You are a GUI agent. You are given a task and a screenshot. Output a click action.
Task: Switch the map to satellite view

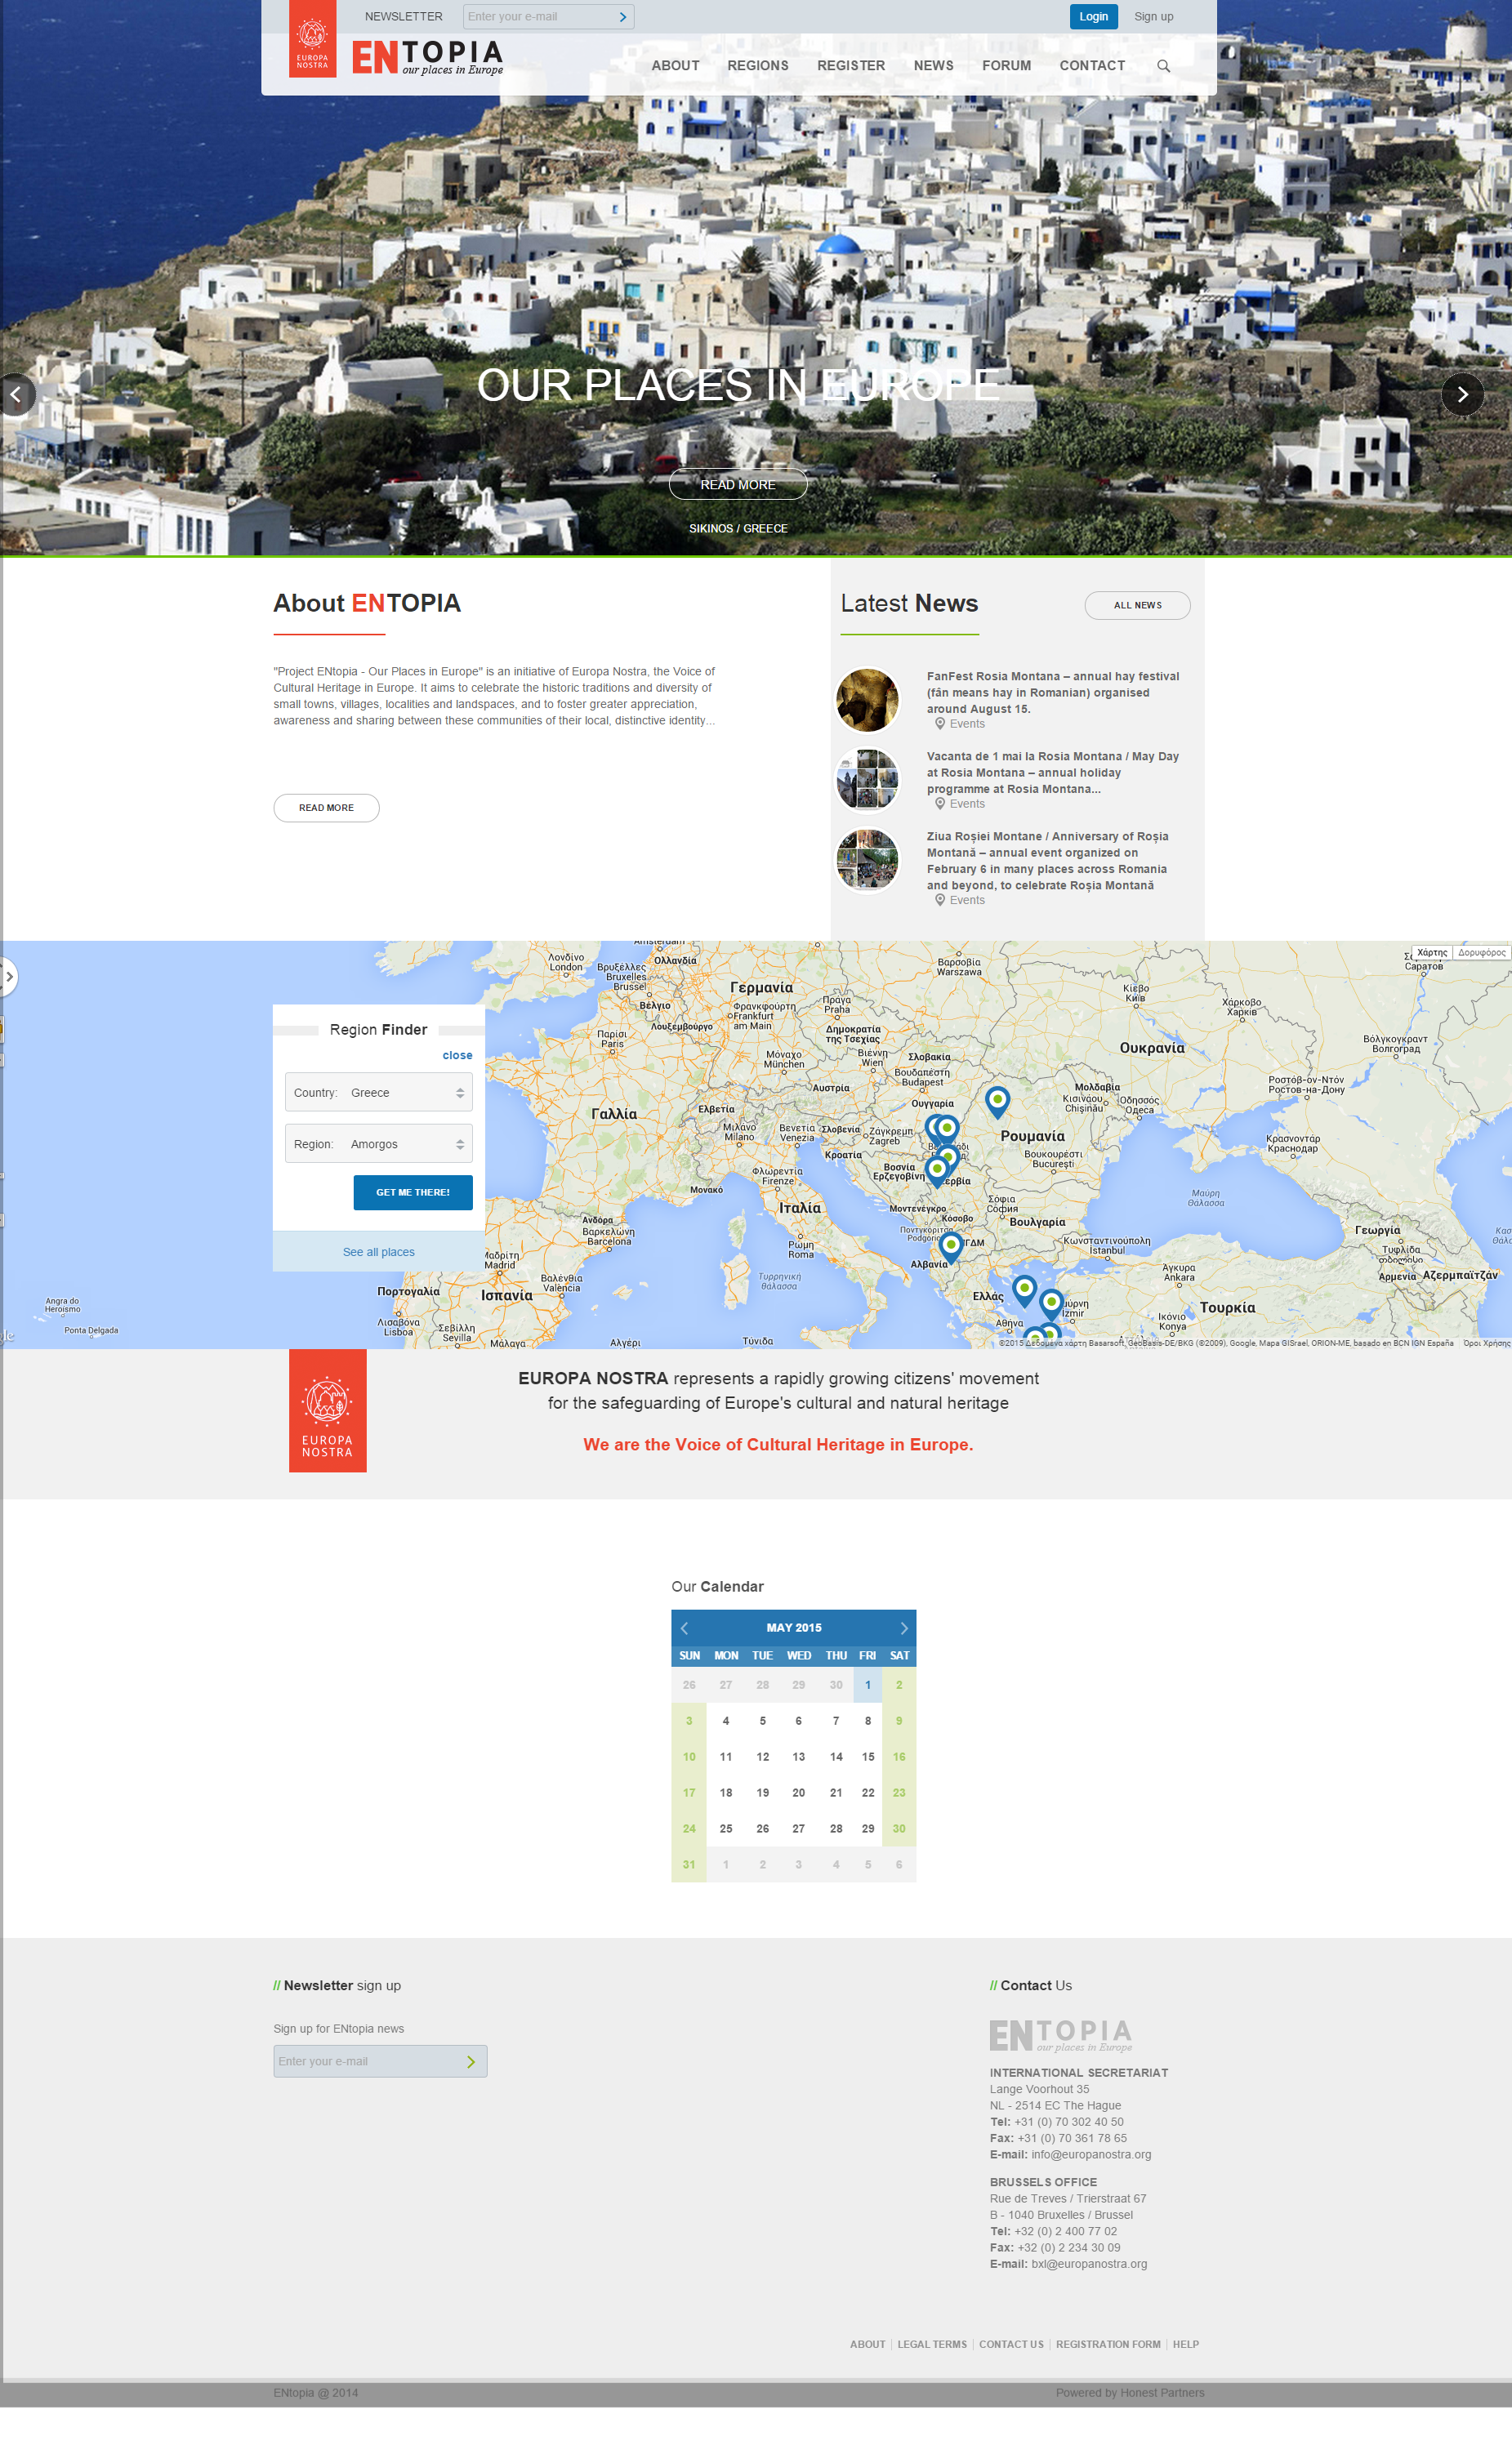pyautogui.click(x=1481, y=952)
